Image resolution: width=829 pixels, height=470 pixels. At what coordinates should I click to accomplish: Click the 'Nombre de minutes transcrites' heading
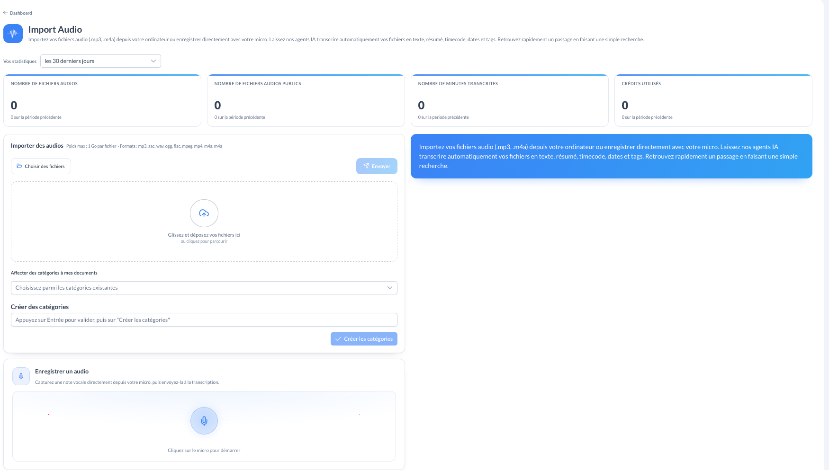coord(458,84)
